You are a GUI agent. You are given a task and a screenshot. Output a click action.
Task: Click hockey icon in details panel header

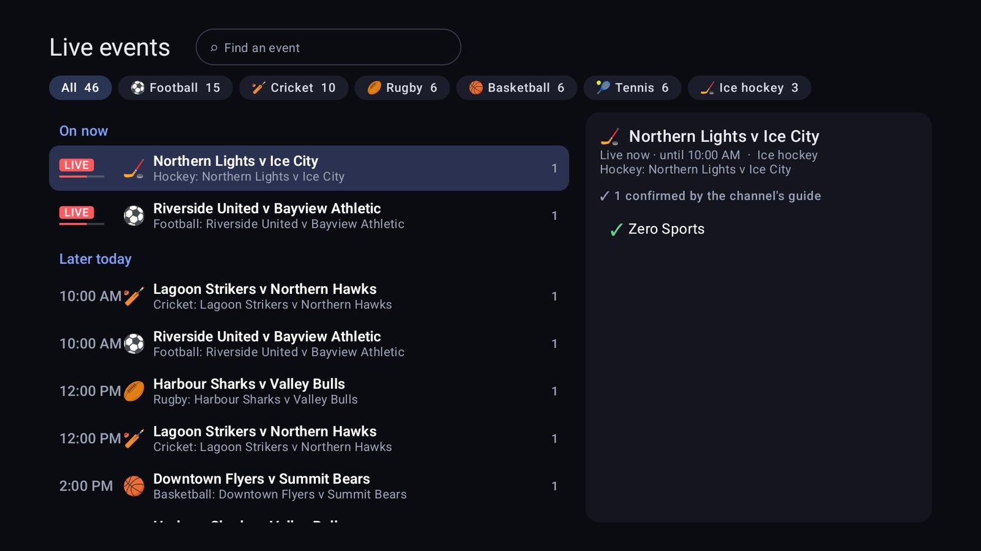pyautogui.click(x=610, y=137)
